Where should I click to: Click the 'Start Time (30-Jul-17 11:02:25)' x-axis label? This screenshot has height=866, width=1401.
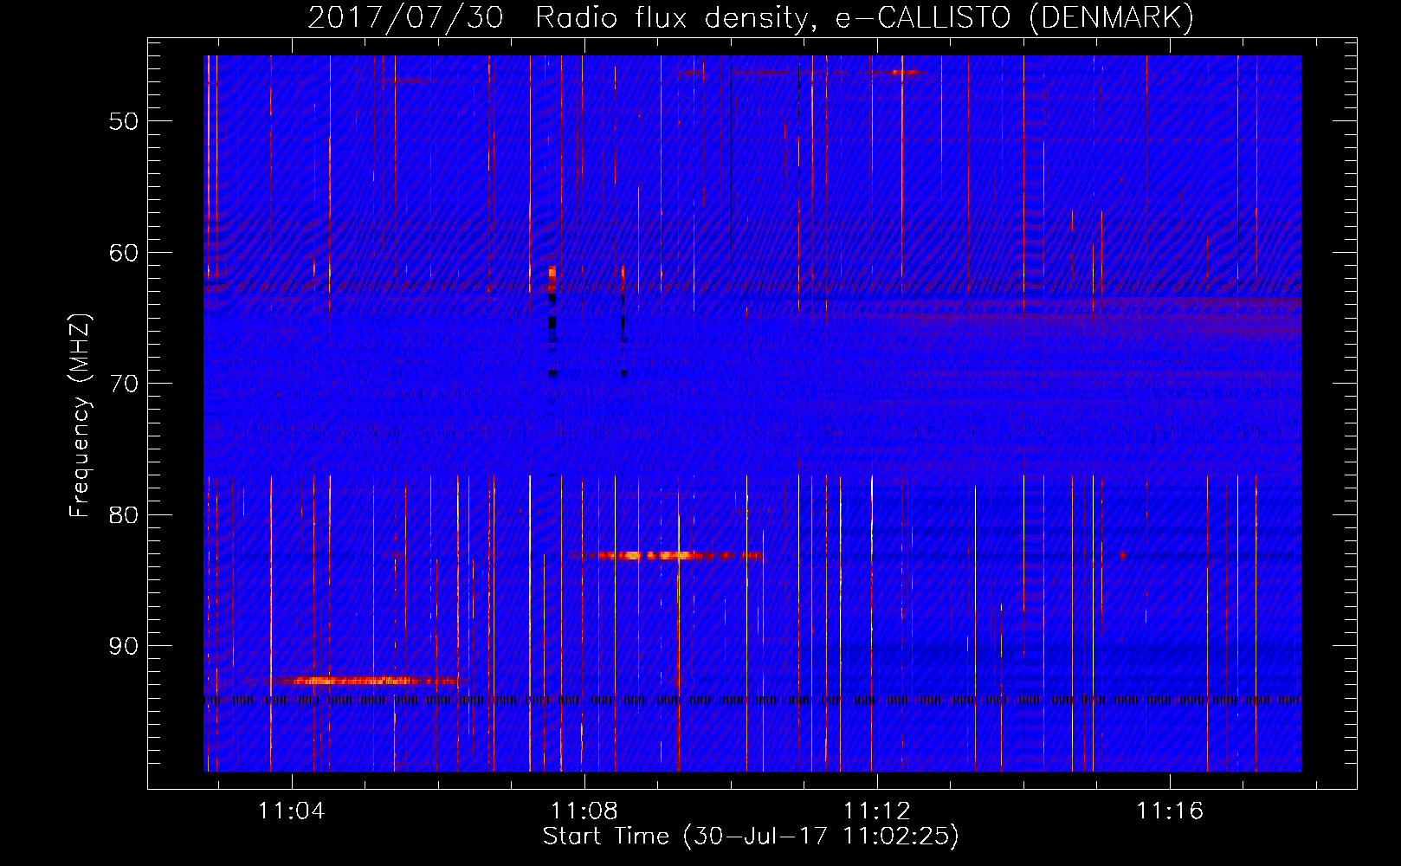tap(751, 837)
